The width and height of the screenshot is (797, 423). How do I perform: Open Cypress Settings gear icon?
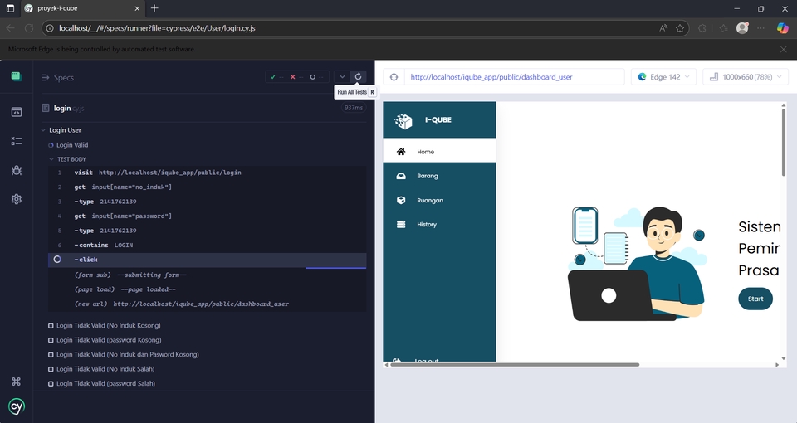click(x=16, y=199)
